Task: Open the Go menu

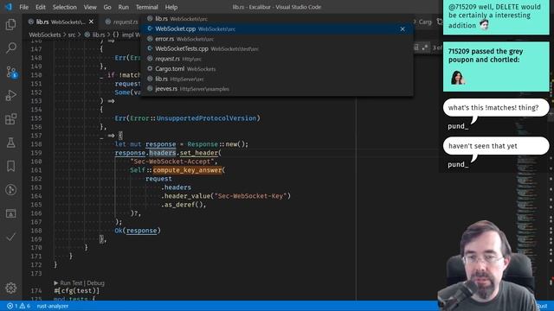Action: (107, 7)
